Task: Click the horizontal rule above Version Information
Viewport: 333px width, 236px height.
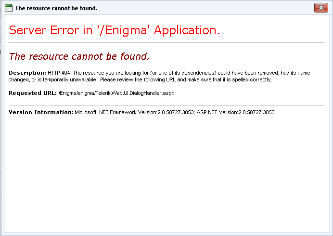Action: click(166, 105)
